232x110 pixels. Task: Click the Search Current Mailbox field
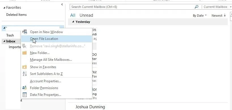[132, 7]
